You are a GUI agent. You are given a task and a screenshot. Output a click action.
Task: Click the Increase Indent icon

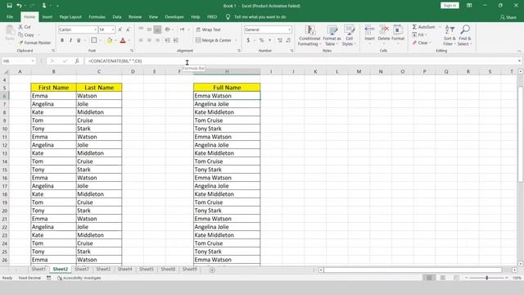176,40
